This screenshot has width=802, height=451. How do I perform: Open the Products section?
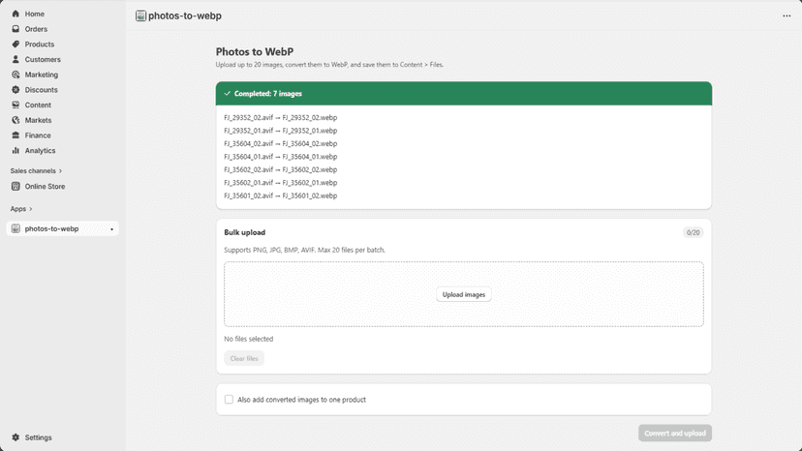click(x=40, y=44)
